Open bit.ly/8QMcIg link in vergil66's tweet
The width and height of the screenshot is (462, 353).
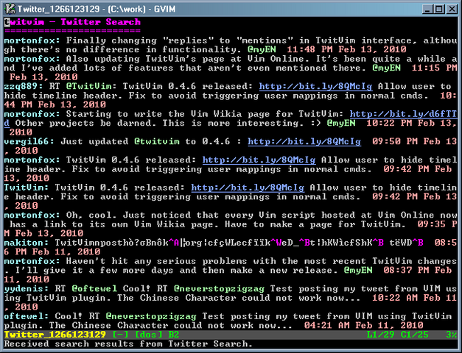tap(304, 141)
